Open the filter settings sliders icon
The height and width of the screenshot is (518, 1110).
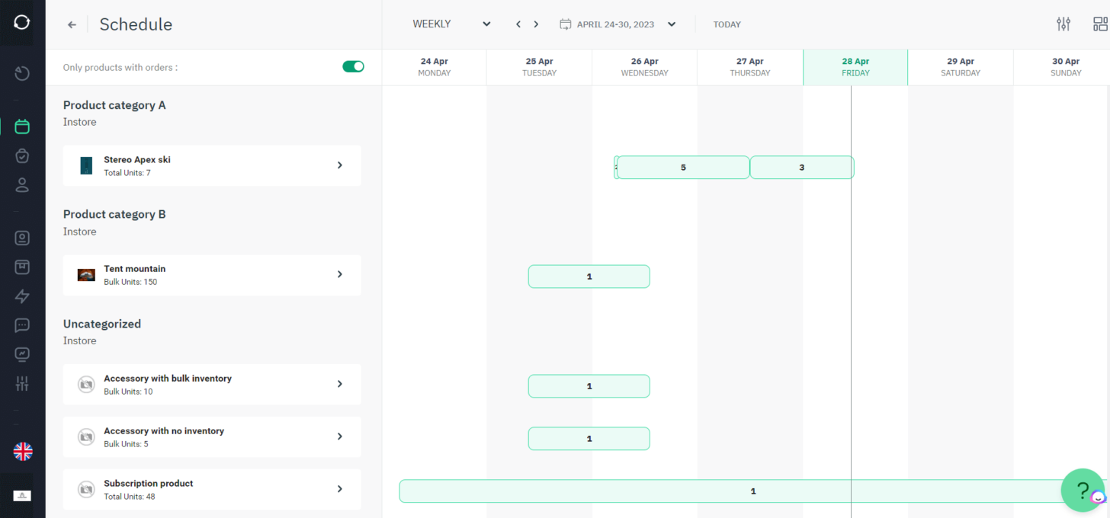1063,24
